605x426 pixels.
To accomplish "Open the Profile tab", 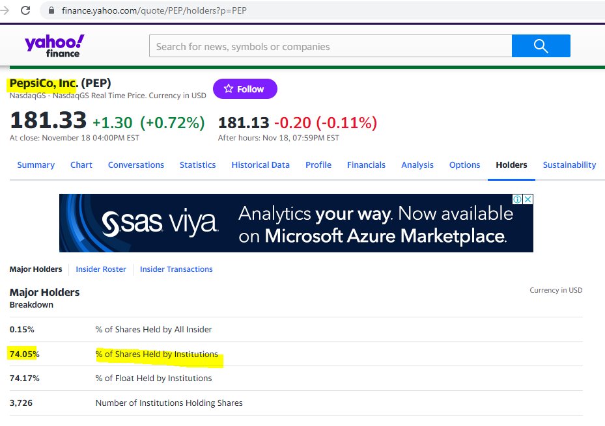I will pos(318,165).
